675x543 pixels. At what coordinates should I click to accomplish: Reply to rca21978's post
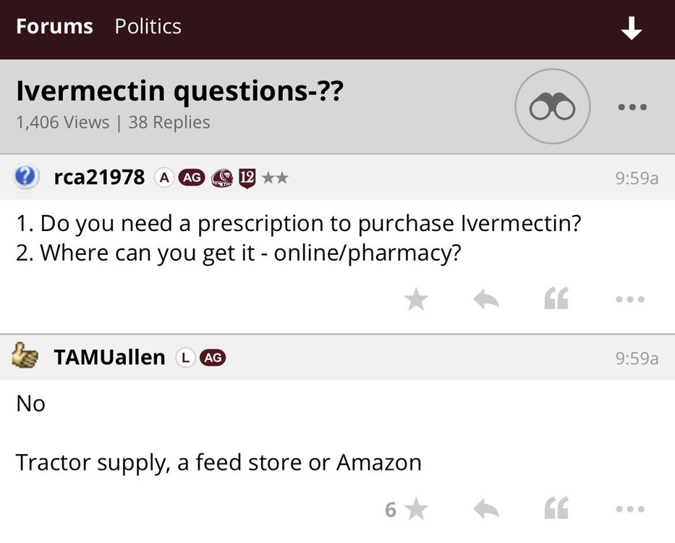click(486, 299)
